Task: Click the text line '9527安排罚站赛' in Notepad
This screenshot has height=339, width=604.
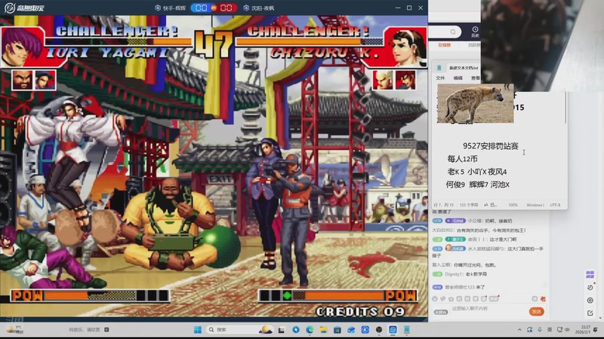Action: point(490,146)
